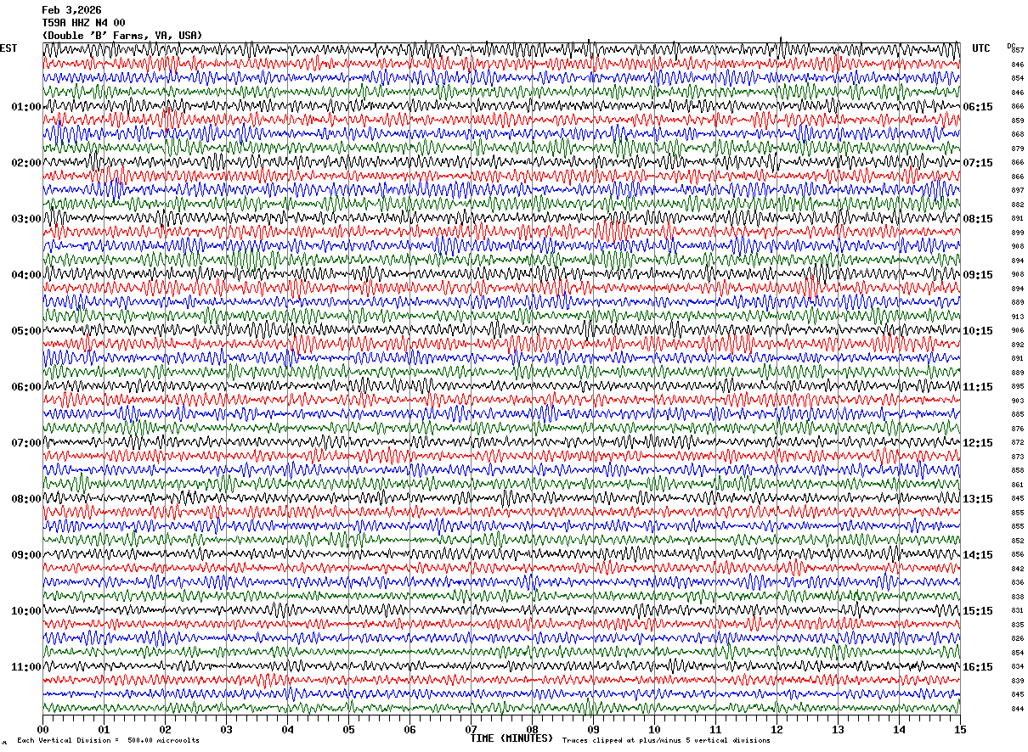Image resolution: width=1028 pixels, height=752 pixels.
Task: Click the DC offset value "882"
Action: point(1018,205)
